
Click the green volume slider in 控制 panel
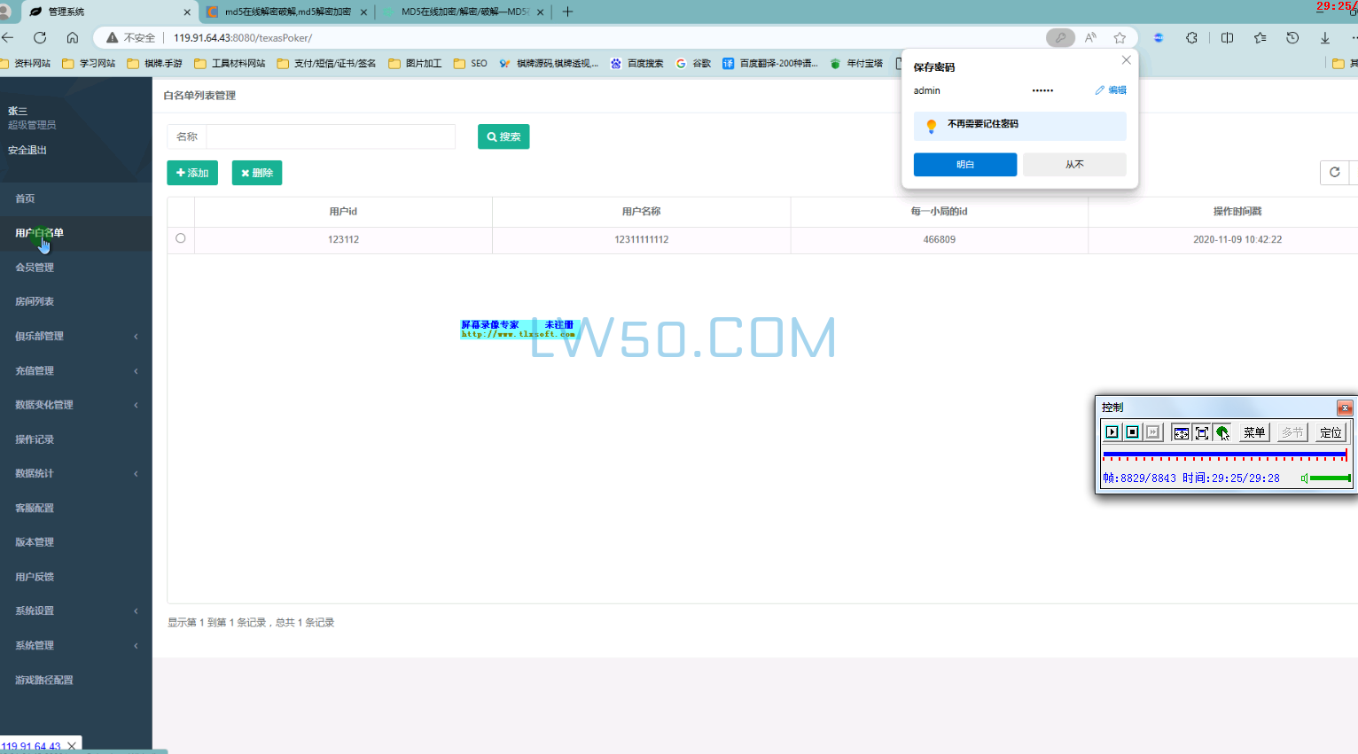pyautogui.click(x=1328, y=478)
